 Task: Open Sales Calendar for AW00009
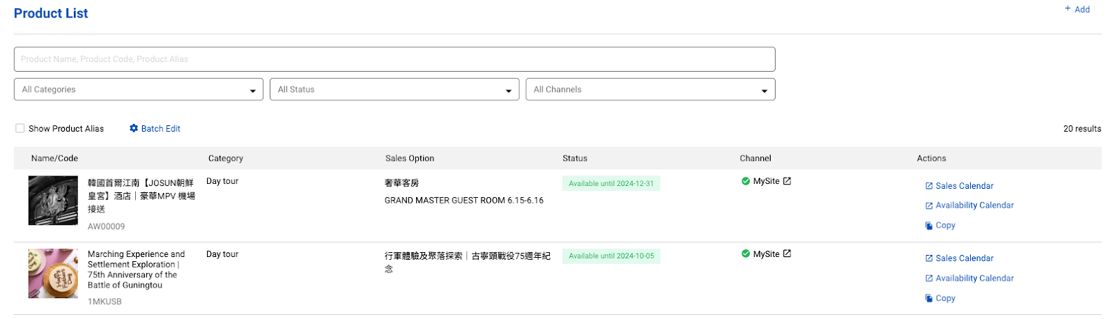click(964, 186)
